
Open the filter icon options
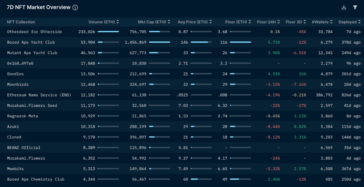click(355, 8)
